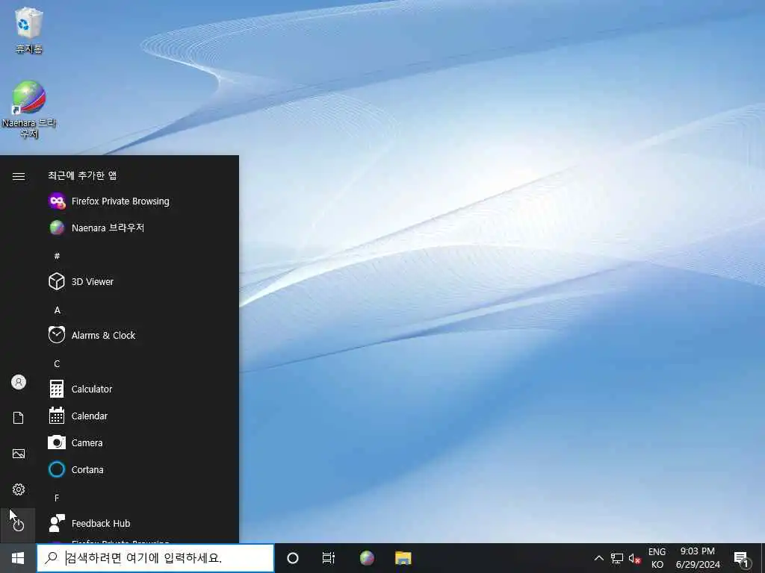Image resolution: width=765 pixels, height=573 pixels.
Task: Click the Power button in Start sidebar
Action: 19,525
